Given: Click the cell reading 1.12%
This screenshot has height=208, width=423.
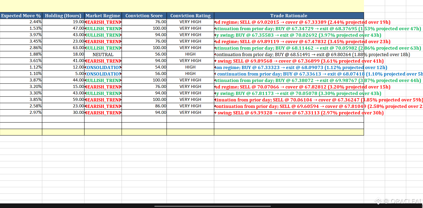Looking at the screenshot, I should [21, 67].
